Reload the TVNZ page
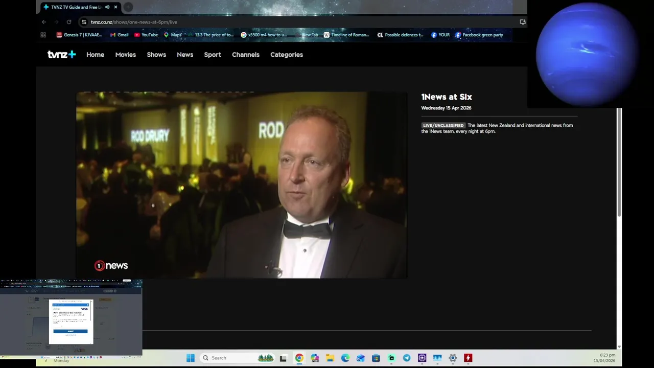 (69, 22)
